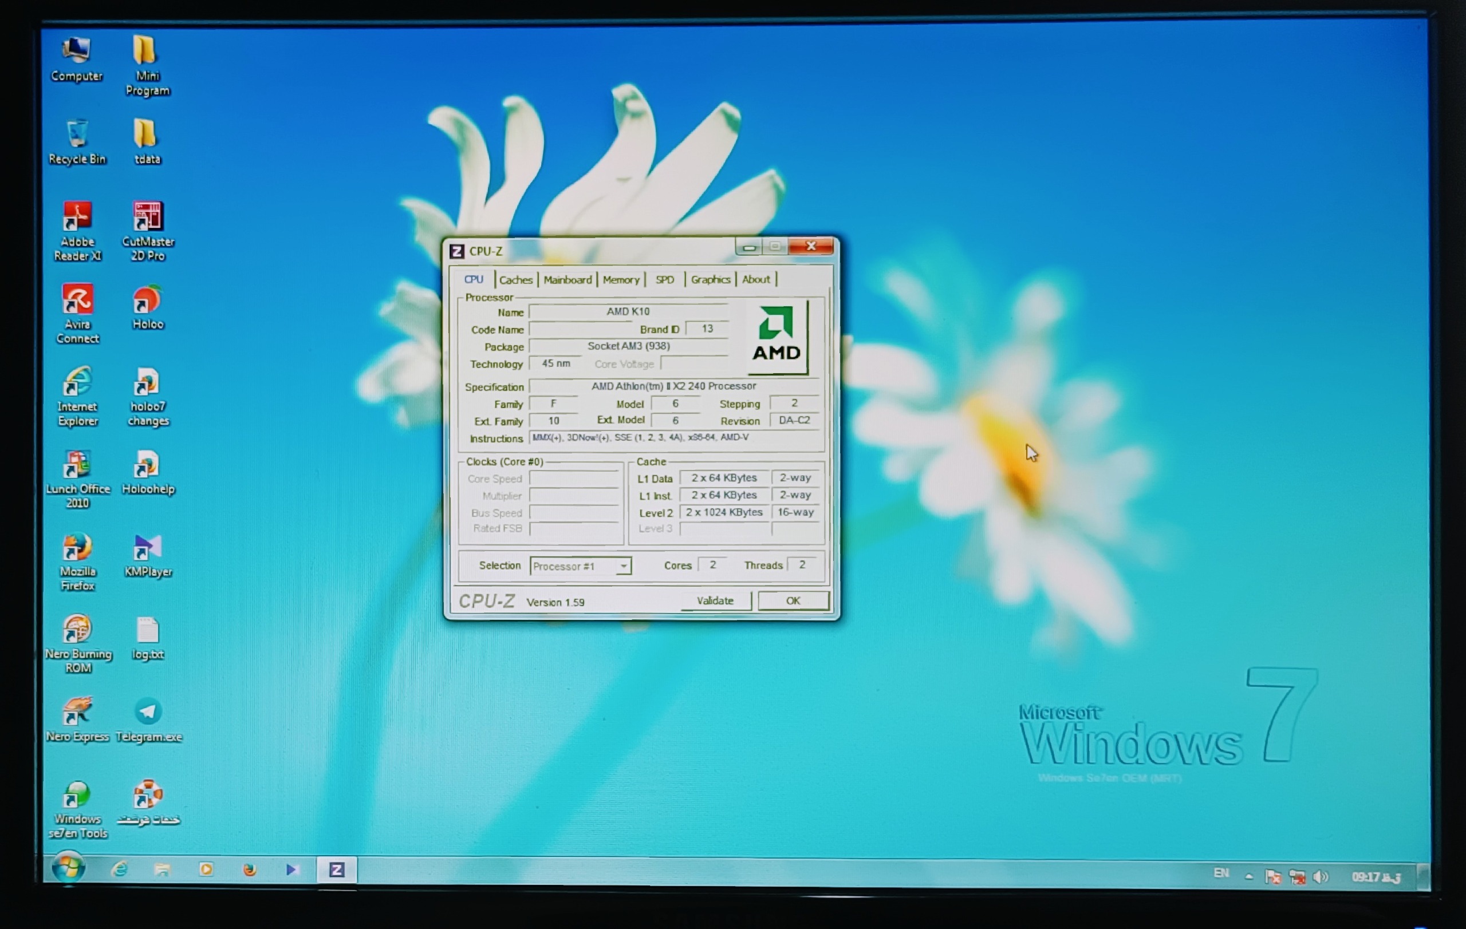Viewport: 1466px width, 929px height.
Task: Select the log.txt file icon
Action: tap(147, 637)
